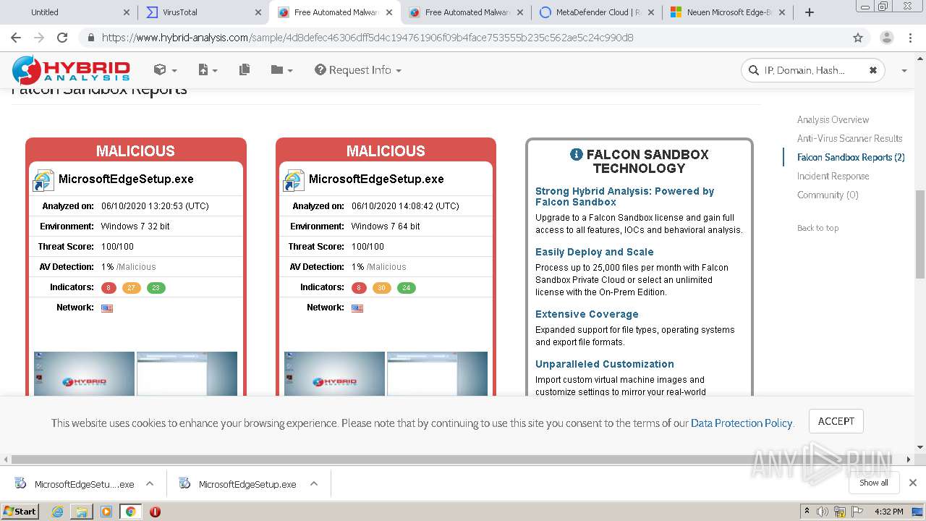926x521 pixels.
Task: Switch to second Free Automated Malware tab
Action: pyautogui.click(x=464, y=12)
